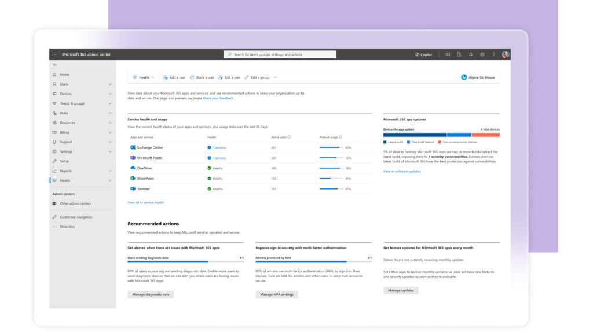Open Copilot from the top bar
This screenshot has height=333, width=593.
(x=423, y=54)
